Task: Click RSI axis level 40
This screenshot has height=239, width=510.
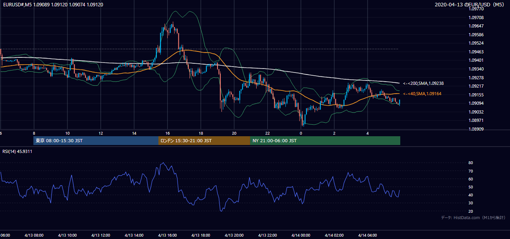Action: point(470,195)
